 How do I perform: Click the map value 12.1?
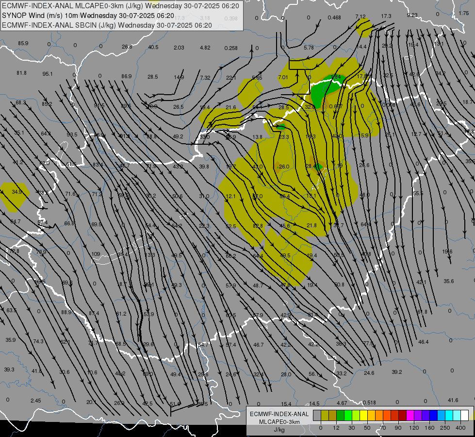[x=230, y=197]
